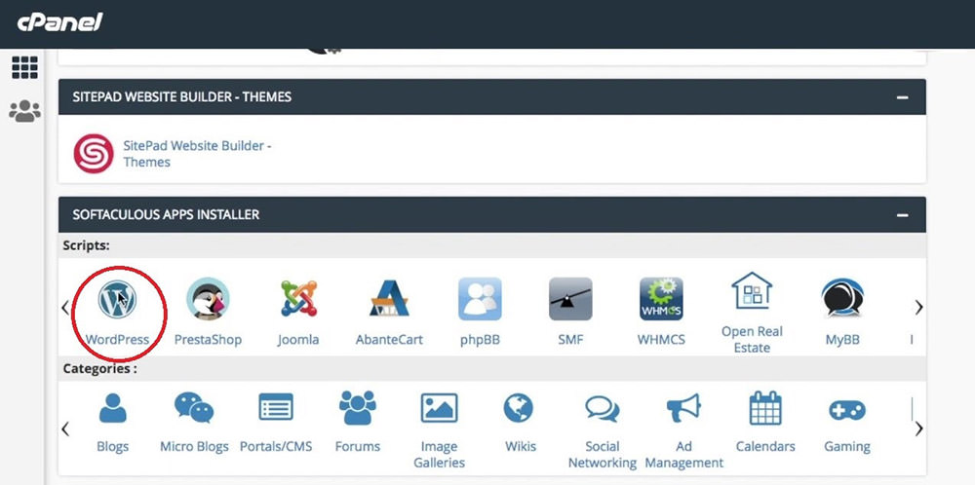Open the Social Networking chat icon
The height and width of the screenshot is (485, 975).
pyautogui.click(x=602, y=409)
